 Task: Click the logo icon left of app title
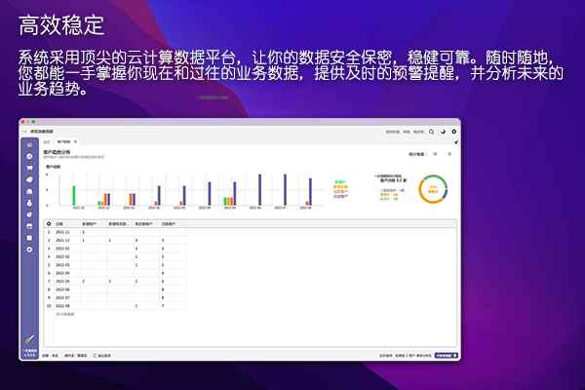(24, 132)
